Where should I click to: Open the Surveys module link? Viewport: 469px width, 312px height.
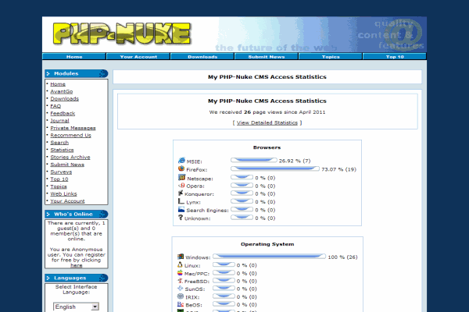61,172
